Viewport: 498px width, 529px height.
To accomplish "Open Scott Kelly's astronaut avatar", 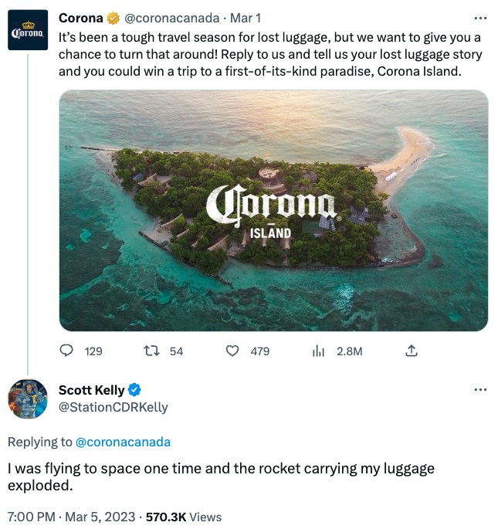I will pos(28,399).
